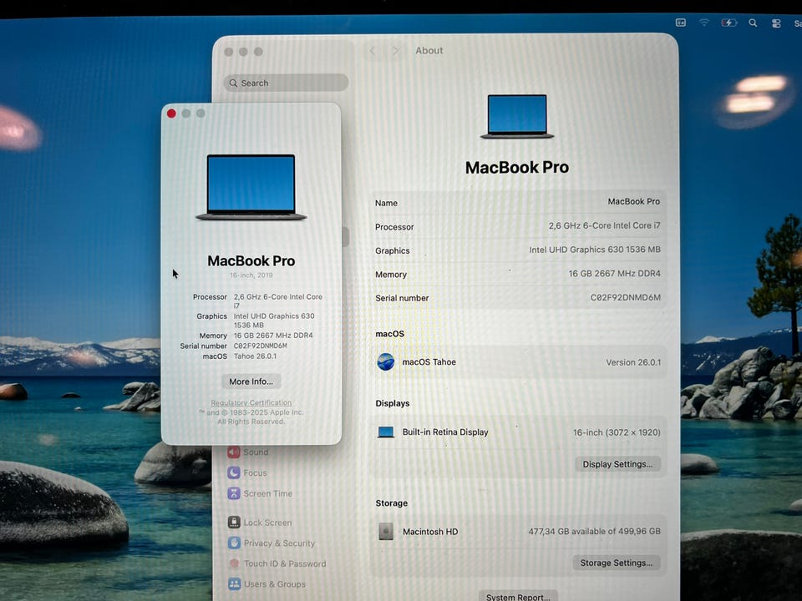This screenshot has width=802, height=601.
Task: Select Users & Groups in the sidebar
Action: coord(273,584)
